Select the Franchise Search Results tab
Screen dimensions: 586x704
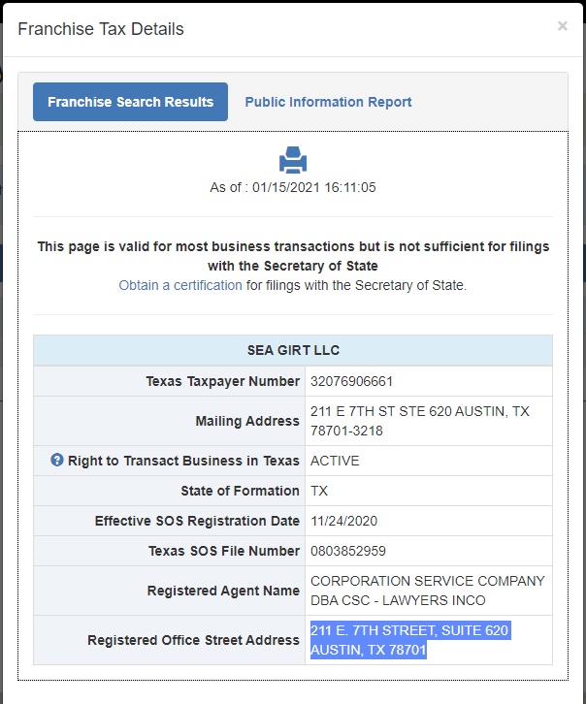130,102
